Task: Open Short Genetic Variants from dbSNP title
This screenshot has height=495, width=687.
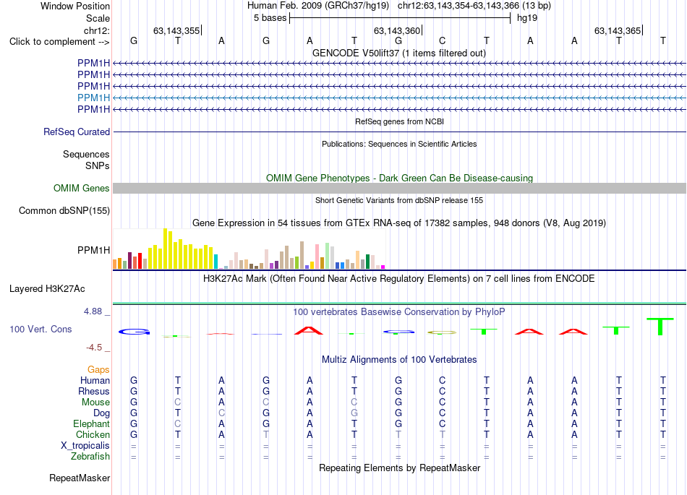Action: click(x=399, y=200)
